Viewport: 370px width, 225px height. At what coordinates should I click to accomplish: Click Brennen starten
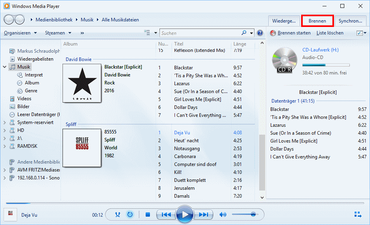(x=294, y=33)
